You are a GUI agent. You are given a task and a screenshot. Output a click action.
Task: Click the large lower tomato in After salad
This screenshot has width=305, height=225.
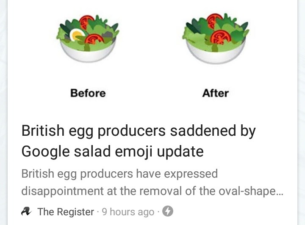click(220, 38)
